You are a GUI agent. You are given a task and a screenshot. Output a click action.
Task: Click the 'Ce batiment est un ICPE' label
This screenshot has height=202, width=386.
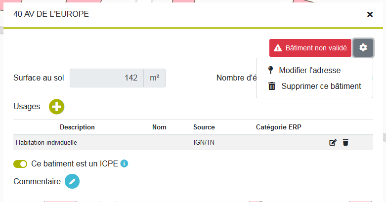[x=75, y=163]
